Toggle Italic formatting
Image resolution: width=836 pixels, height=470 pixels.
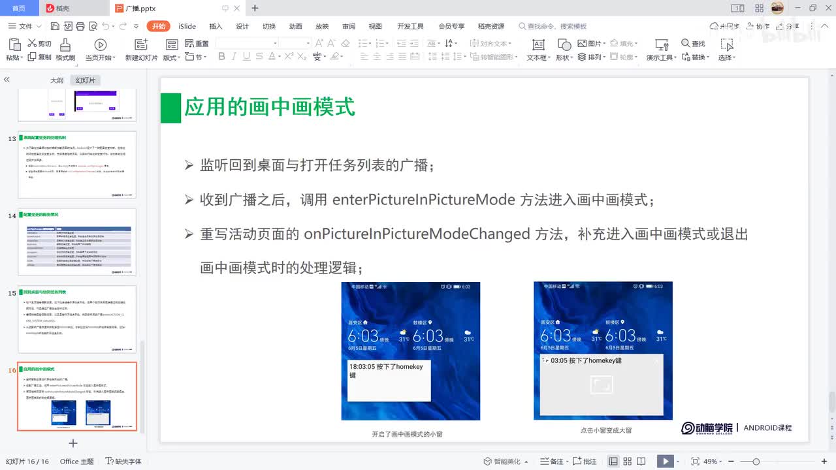(x=234, y=57)
